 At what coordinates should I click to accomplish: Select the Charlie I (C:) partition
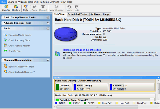132,87
